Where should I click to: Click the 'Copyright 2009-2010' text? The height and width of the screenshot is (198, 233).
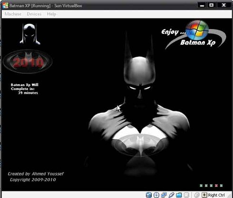[x=33, y=180]
